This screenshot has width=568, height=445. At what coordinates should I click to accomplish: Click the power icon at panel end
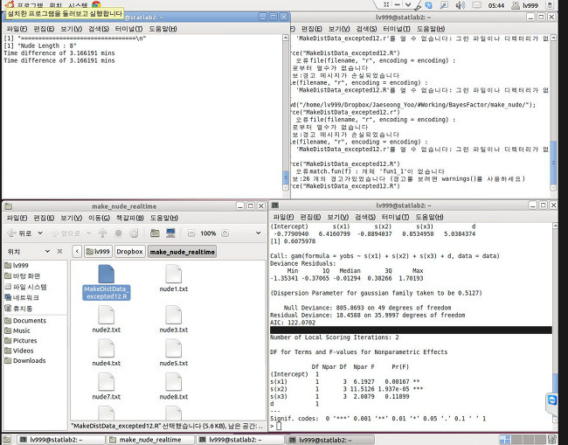pos(550,5)
